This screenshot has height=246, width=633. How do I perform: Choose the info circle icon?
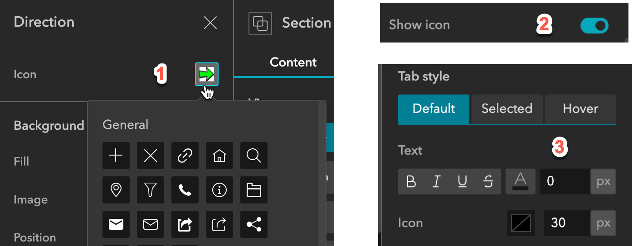pos(219,190)
